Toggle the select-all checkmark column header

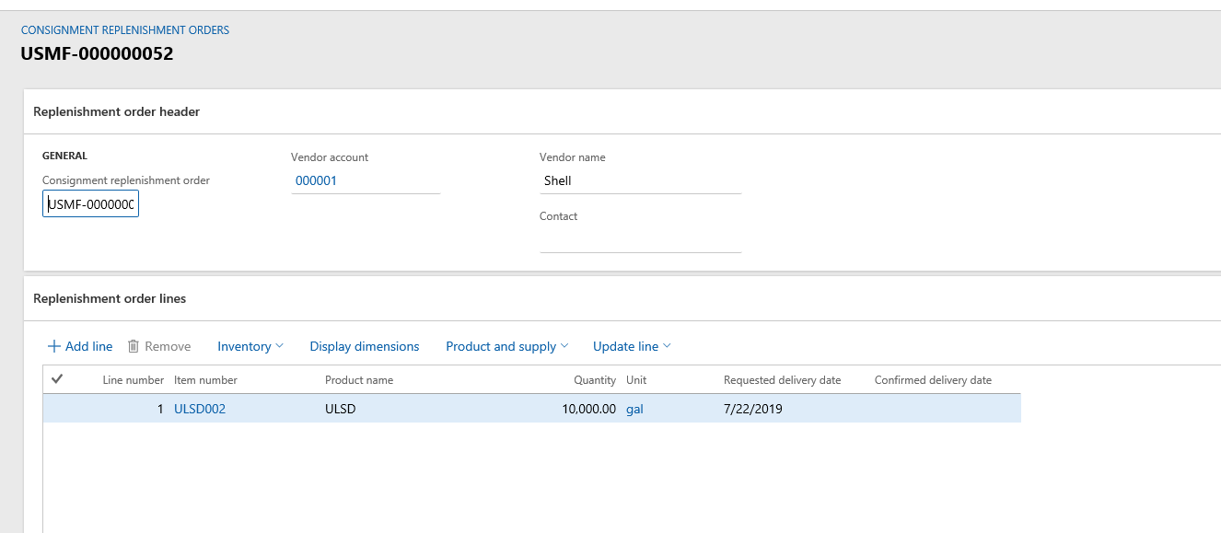pyautogui.click(x=57, y=379)
